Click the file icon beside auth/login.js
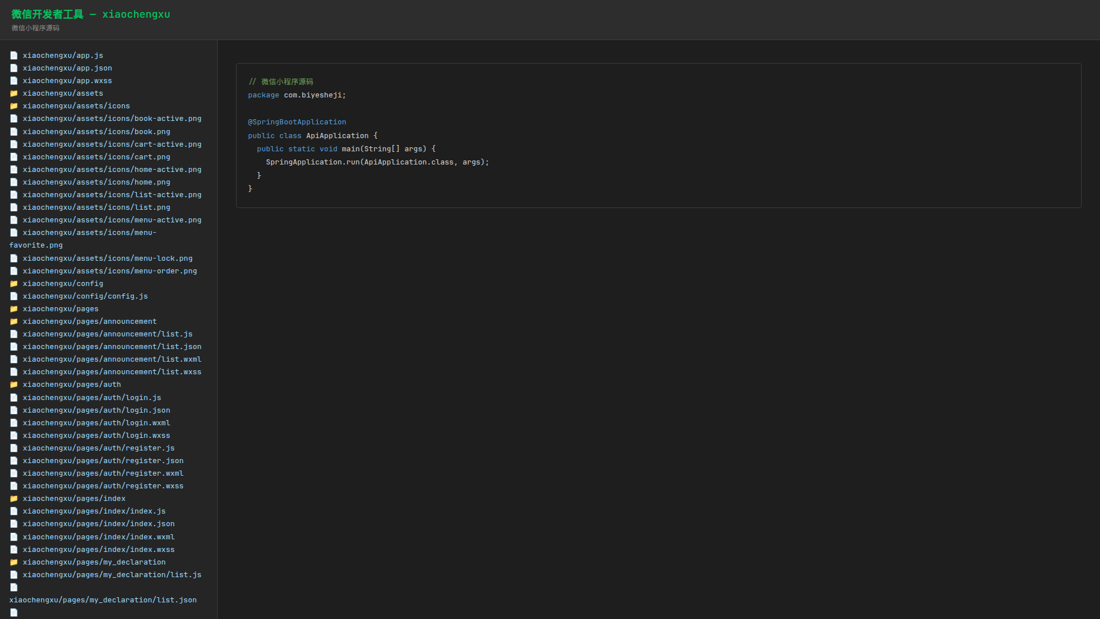 14,398
